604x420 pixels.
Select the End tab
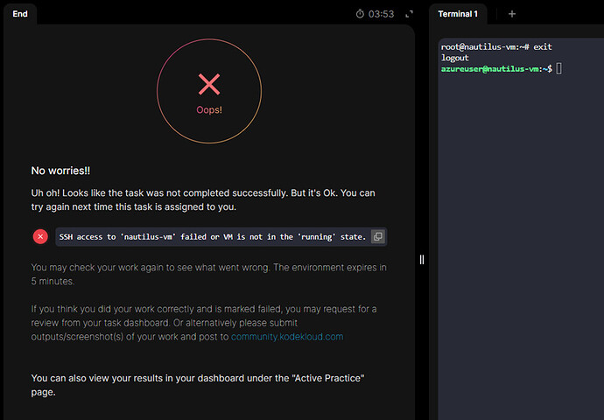[20, 14]
